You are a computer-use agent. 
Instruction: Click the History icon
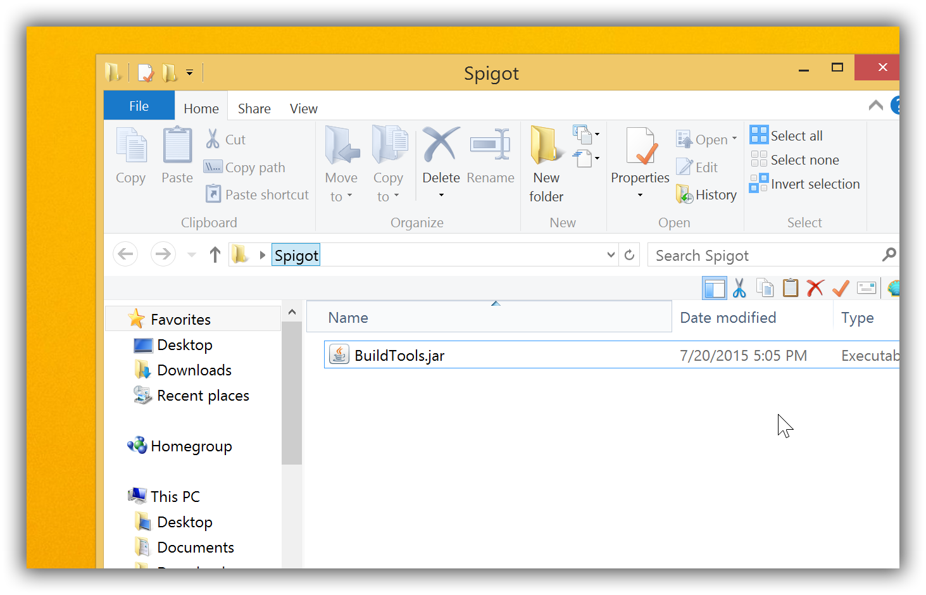(706, 194)
